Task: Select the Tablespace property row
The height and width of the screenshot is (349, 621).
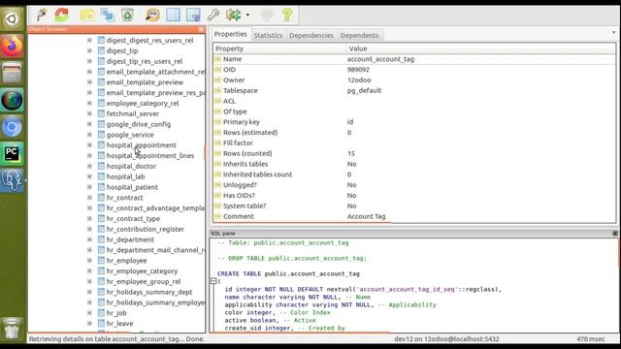Action: 414,90
